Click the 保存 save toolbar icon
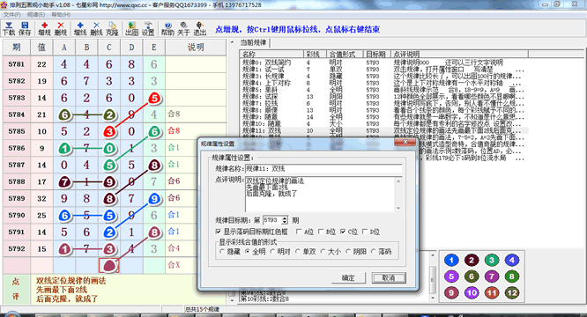The image size is (587, 317). tap(25, 29)
